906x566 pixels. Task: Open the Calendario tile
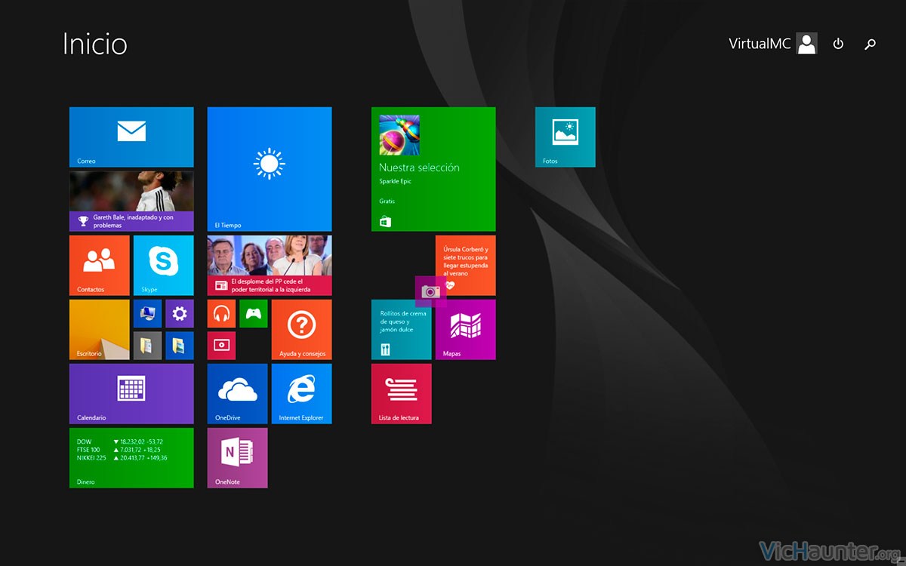click(x=131, y=393)
